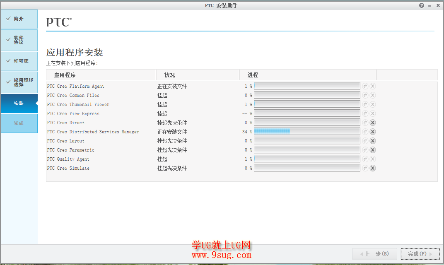Viewport: 444px width, 265px height.
Task: Click retry icon on PTC Creo Common Files row
Action: [365, 95]
